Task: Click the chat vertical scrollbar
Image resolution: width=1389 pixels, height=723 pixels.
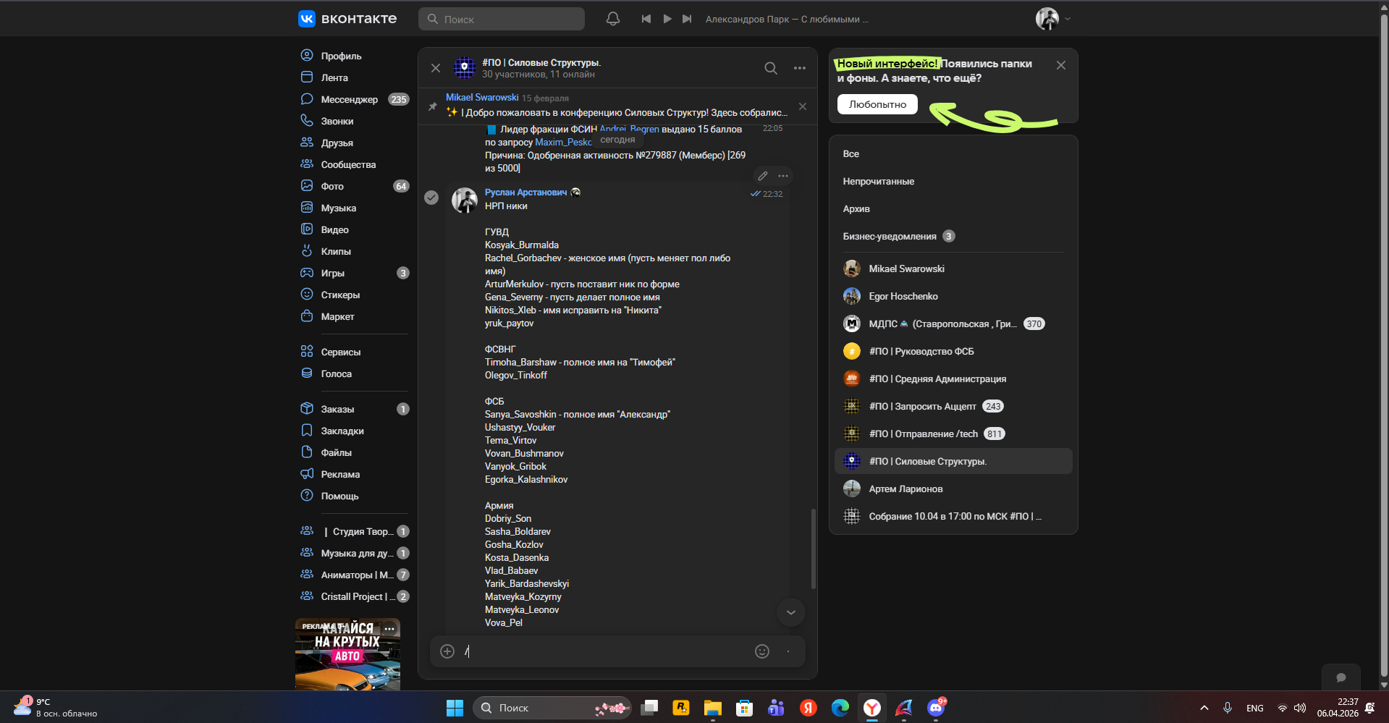Action: click(814, 549)
